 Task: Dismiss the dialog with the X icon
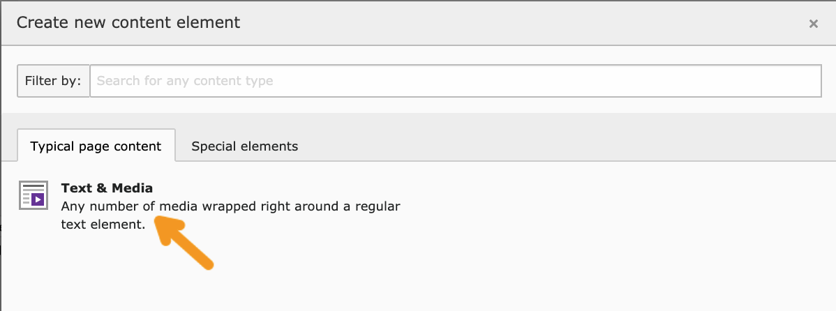point(813,24)
